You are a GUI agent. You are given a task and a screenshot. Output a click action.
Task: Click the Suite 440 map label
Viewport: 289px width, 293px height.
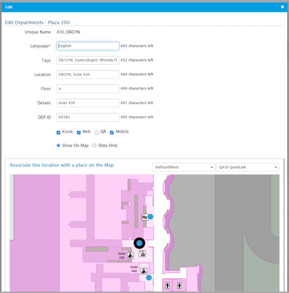[x=134, y=269]
